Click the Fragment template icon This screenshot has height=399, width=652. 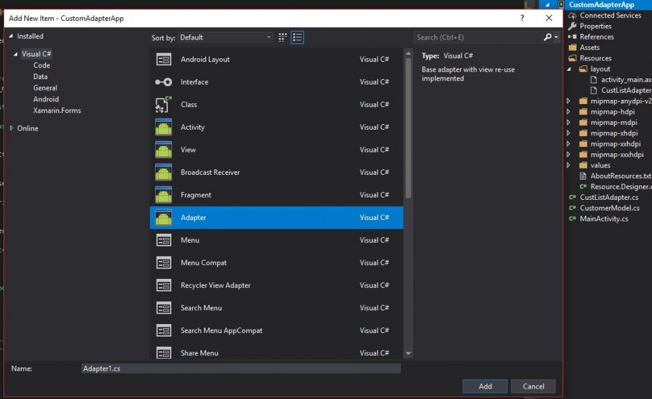164,195
